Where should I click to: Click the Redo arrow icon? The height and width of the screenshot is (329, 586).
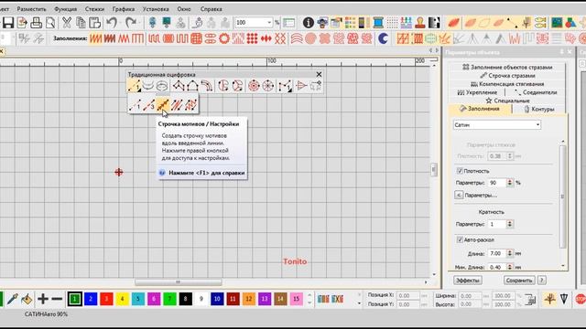[131, 23]
